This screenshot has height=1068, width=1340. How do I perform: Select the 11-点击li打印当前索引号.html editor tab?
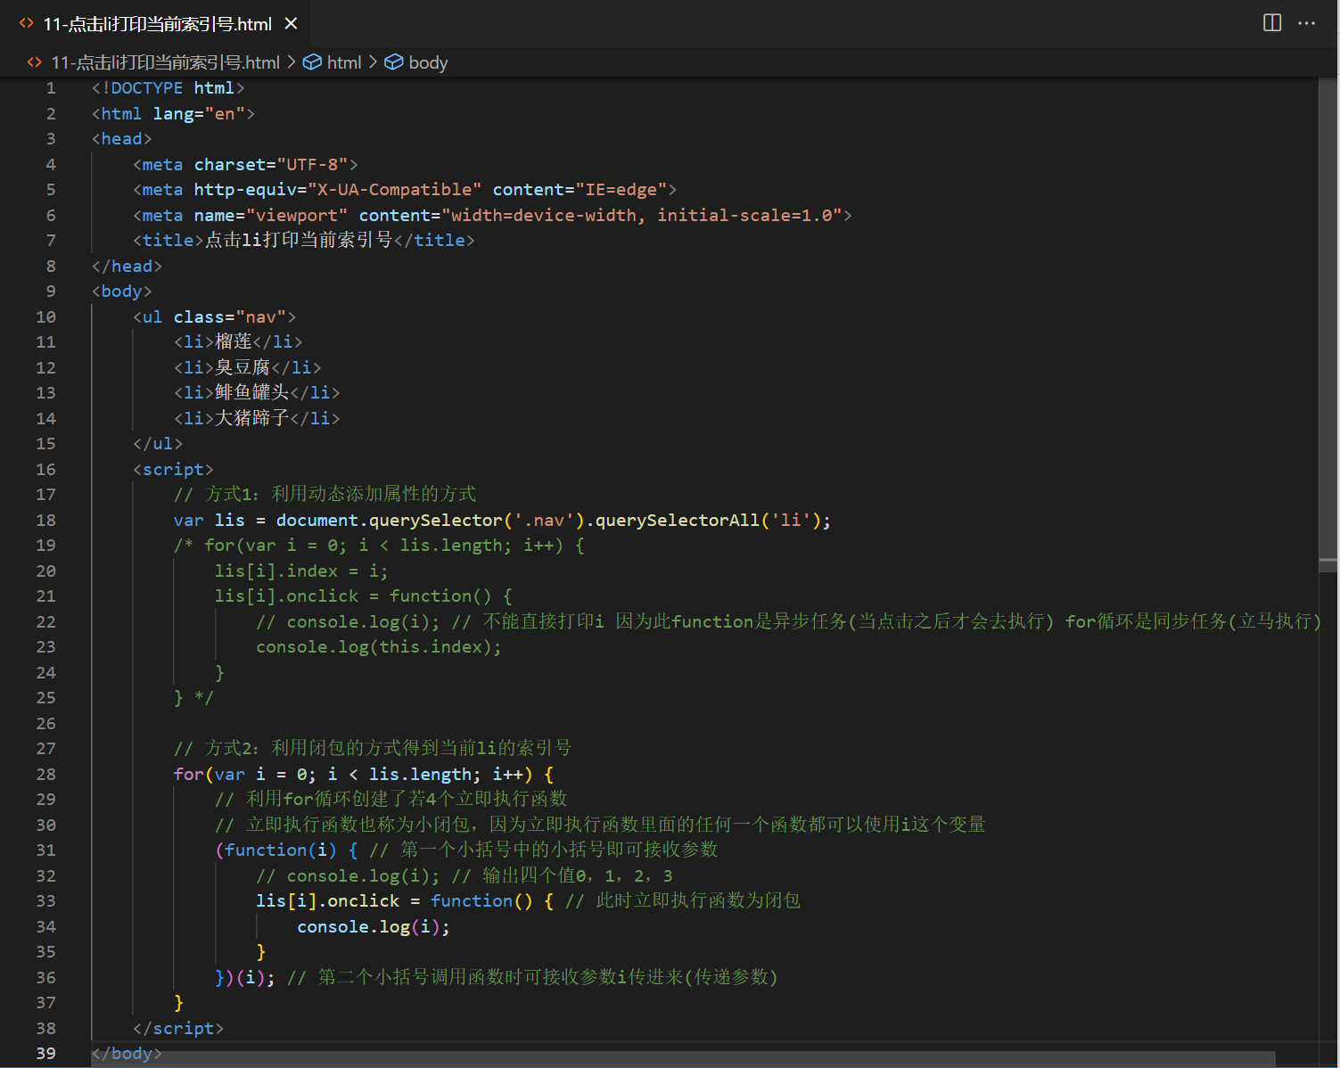[154, 24]
